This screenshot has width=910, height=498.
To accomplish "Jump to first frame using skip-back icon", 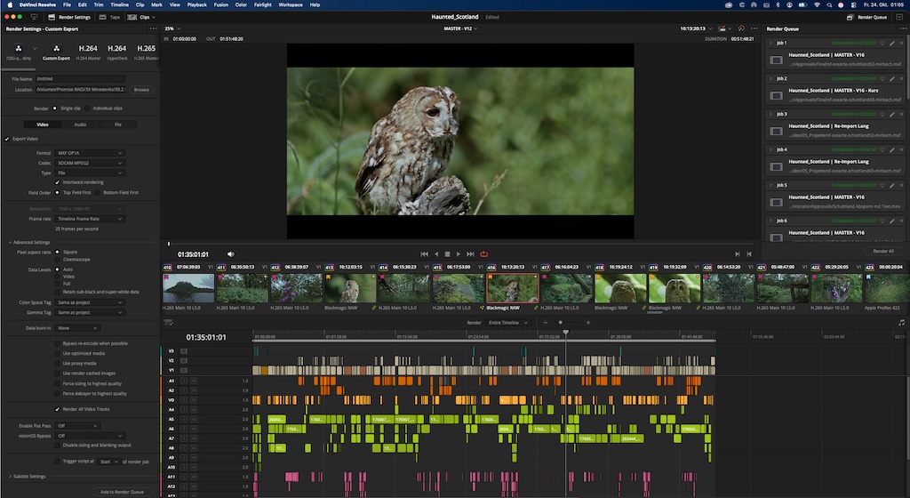I will pos(424,254).
